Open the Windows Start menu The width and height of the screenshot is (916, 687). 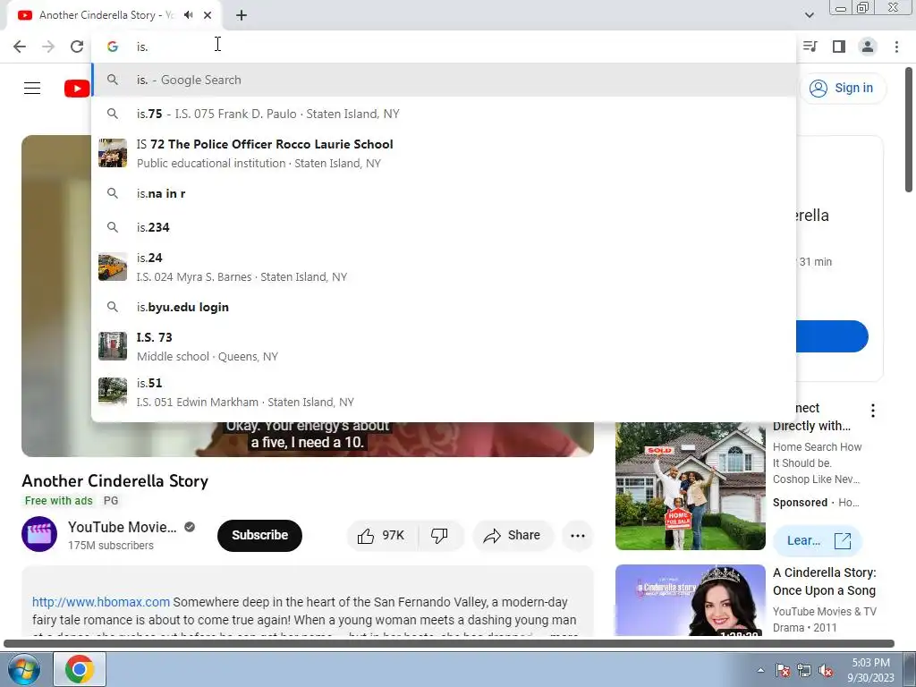tap(23, 669)
